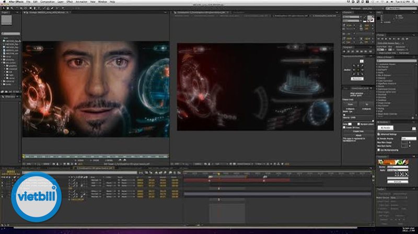Viewport: 418px width, 234px height.
Task: Click the center anchor point position
Action: click(x=358, y=70)
